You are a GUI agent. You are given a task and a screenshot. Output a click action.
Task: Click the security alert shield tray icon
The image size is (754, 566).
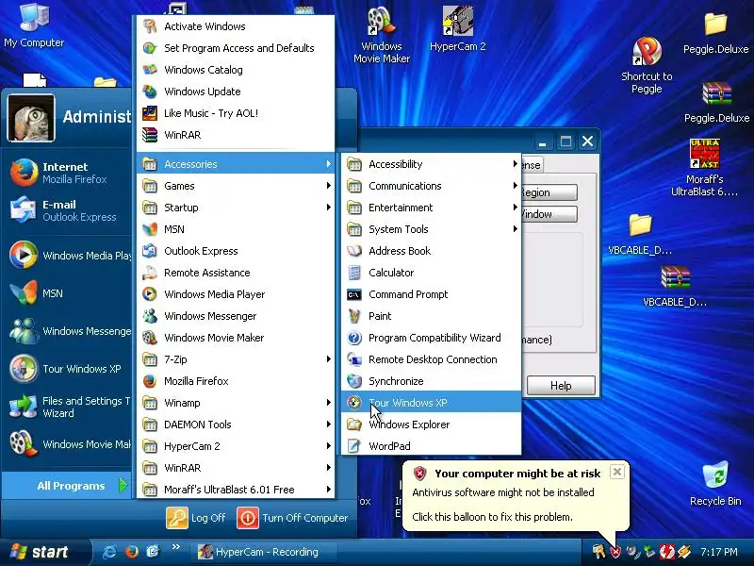click(x=615, y=552)
